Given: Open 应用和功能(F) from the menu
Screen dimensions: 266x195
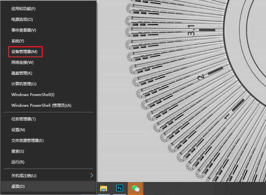Looking at the screenshot, I should (23, 9).
